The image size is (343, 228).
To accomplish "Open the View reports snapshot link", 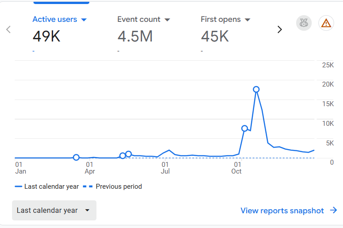I will pyautogui.click(x=282, y=211).
